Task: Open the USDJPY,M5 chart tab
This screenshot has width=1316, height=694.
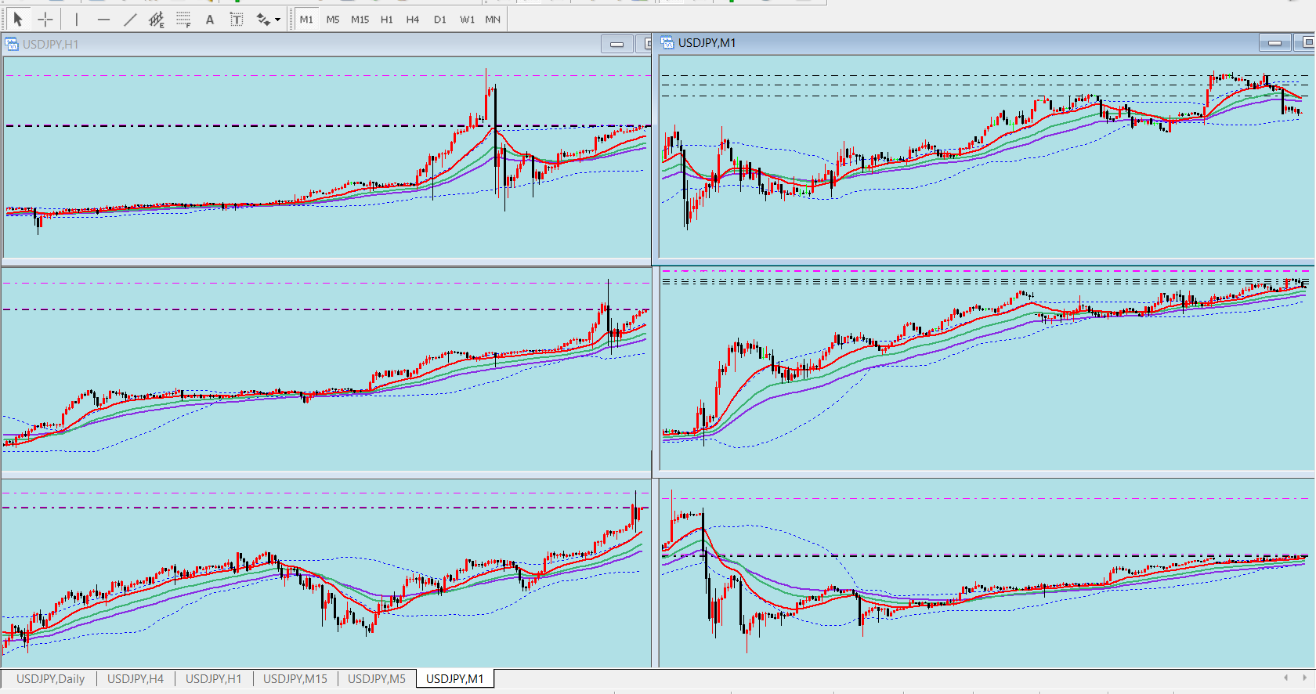Action: [377, 679]
